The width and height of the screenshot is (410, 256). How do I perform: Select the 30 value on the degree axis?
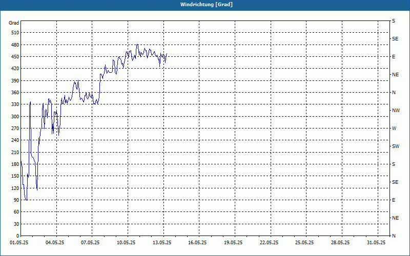[16, 224]
